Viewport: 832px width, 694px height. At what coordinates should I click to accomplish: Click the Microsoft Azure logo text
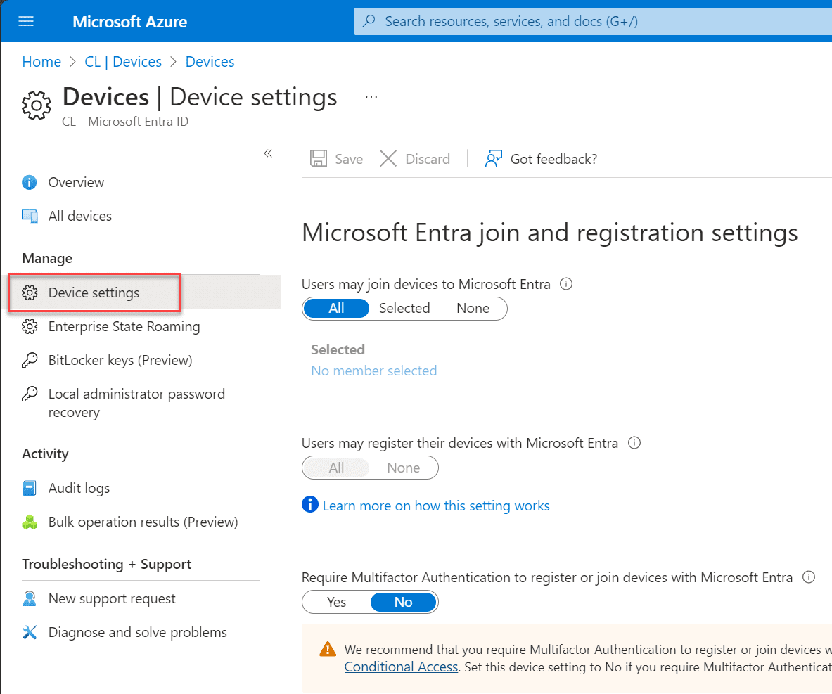point(129,22)
